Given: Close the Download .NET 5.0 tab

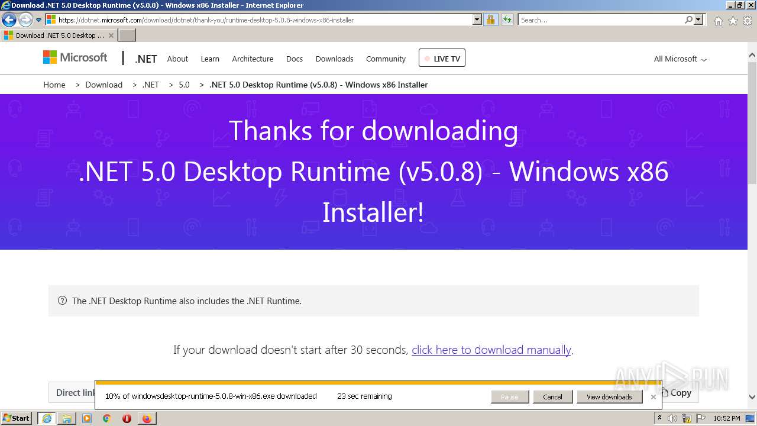Looking at the screenshot, I should point(111,35).
